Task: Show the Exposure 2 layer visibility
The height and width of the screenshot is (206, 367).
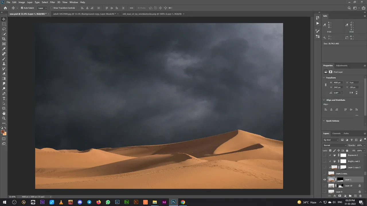Action: [x=325, y=155]
